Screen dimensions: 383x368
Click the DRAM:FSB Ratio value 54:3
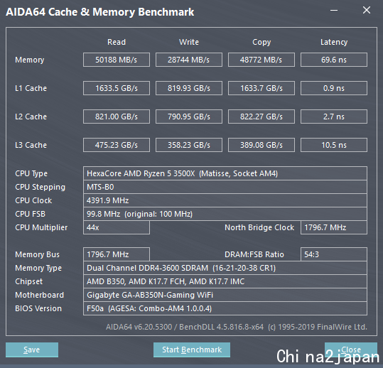click(334, 254)
